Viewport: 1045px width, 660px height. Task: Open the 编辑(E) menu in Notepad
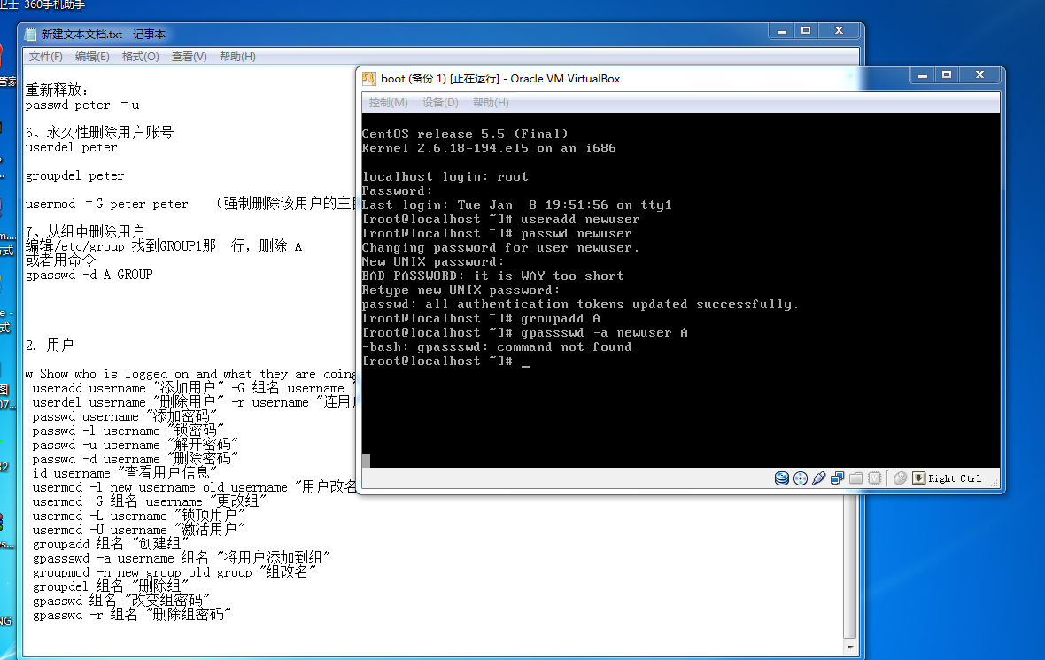pos(92,57)
